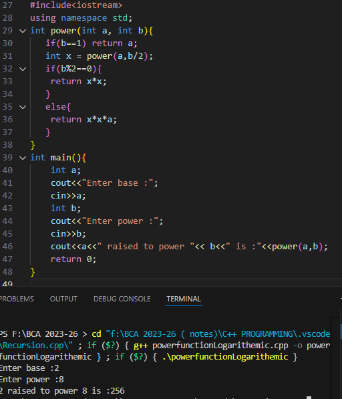This screenshot has width=342, height=399.
Task: Click empty editor line 49
Action: coord(186,283)
